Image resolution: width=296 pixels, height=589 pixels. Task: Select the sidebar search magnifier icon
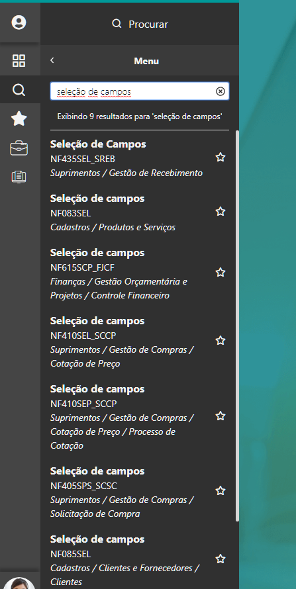pyautogui.click(x=19, y=90)
